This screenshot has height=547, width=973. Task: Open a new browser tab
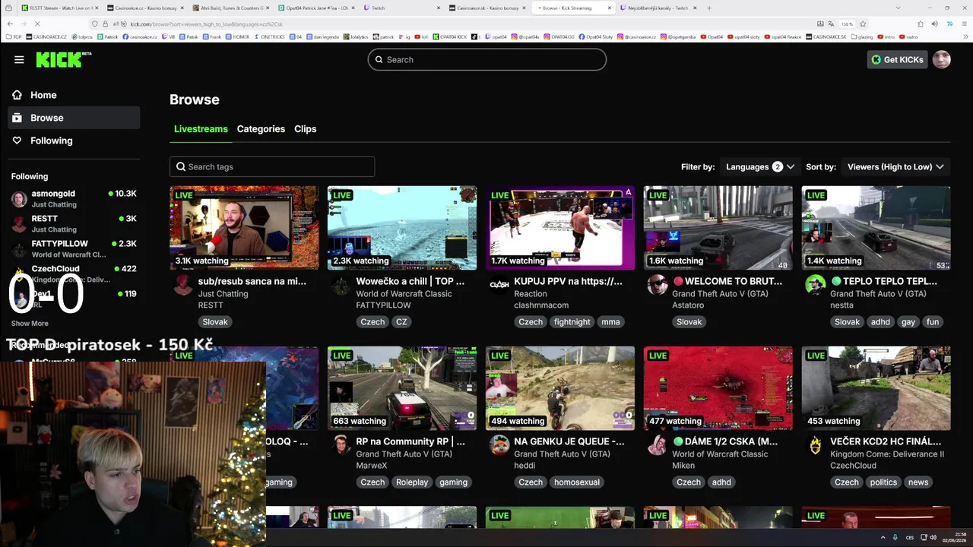coord(708,8)
